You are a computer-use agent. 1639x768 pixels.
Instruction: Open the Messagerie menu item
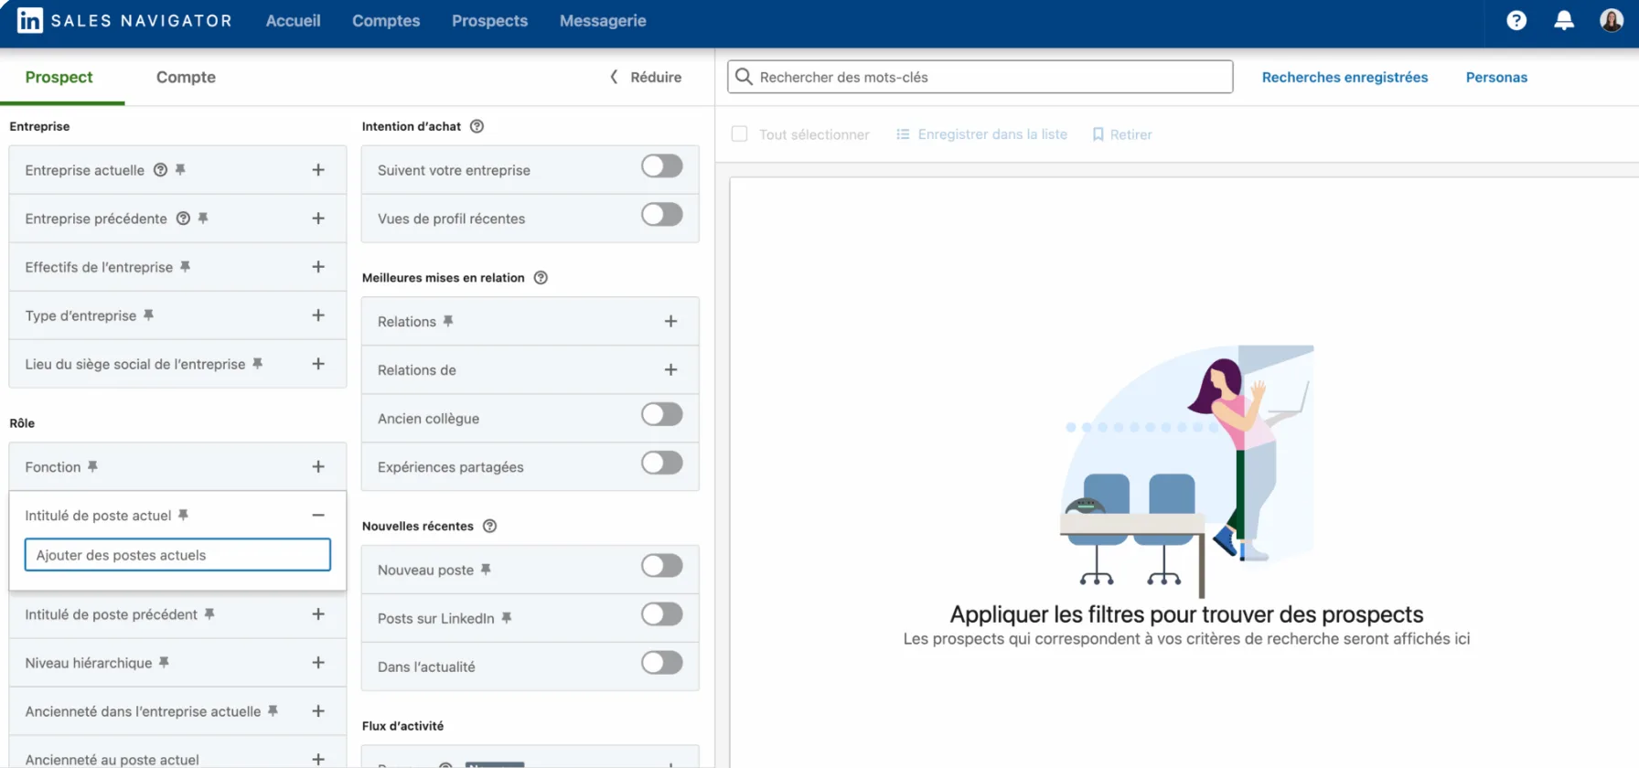pyautogui.click(x=603, y=20)
